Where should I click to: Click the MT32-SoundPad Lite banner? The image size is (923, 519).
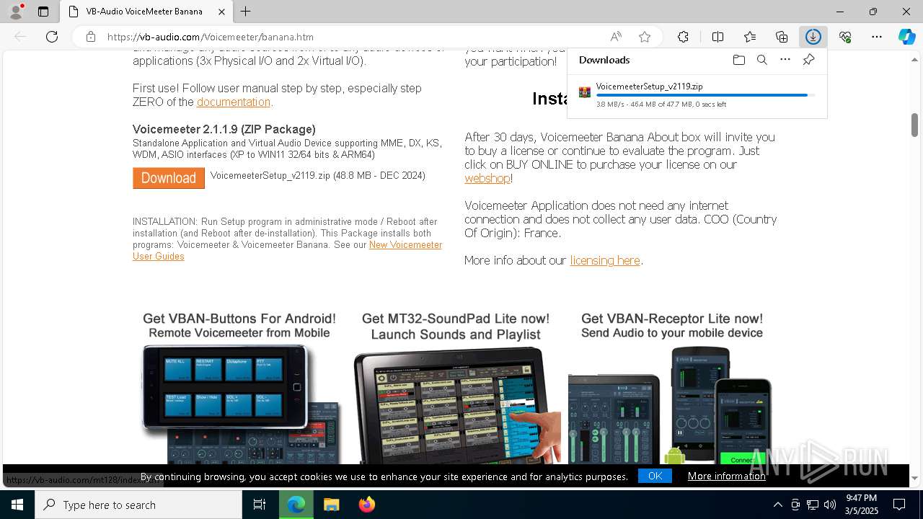[456, 386]
